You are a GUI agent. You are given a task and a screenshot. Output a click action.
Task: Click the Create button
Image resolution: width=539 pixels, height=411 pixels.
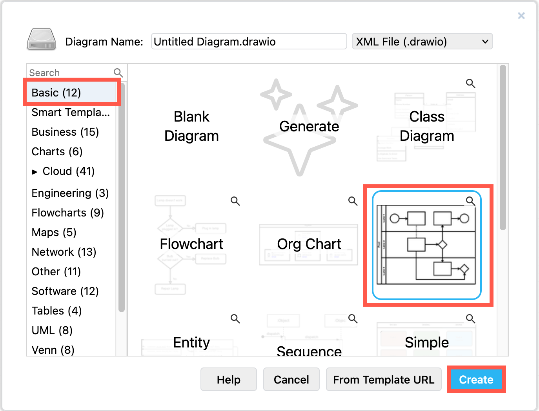point(476,379)
